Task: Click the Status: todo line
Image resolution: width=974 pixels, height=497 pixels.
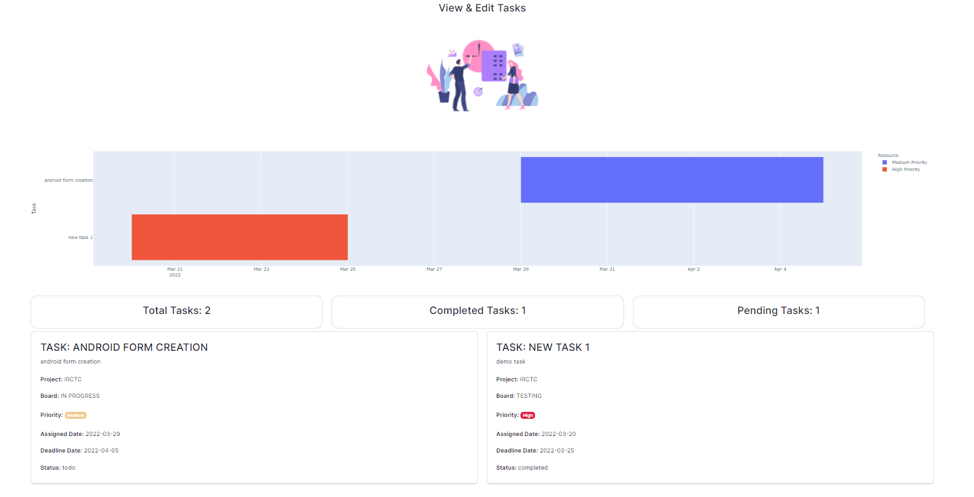Action: tap(58, 468)
